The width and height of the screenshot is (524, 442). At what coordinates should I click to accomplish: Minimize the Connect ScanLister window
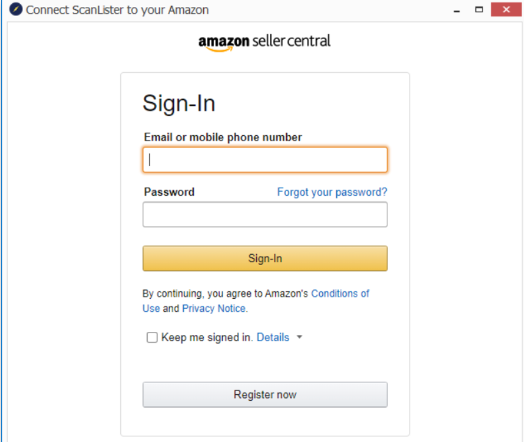(x=457, y=10)
